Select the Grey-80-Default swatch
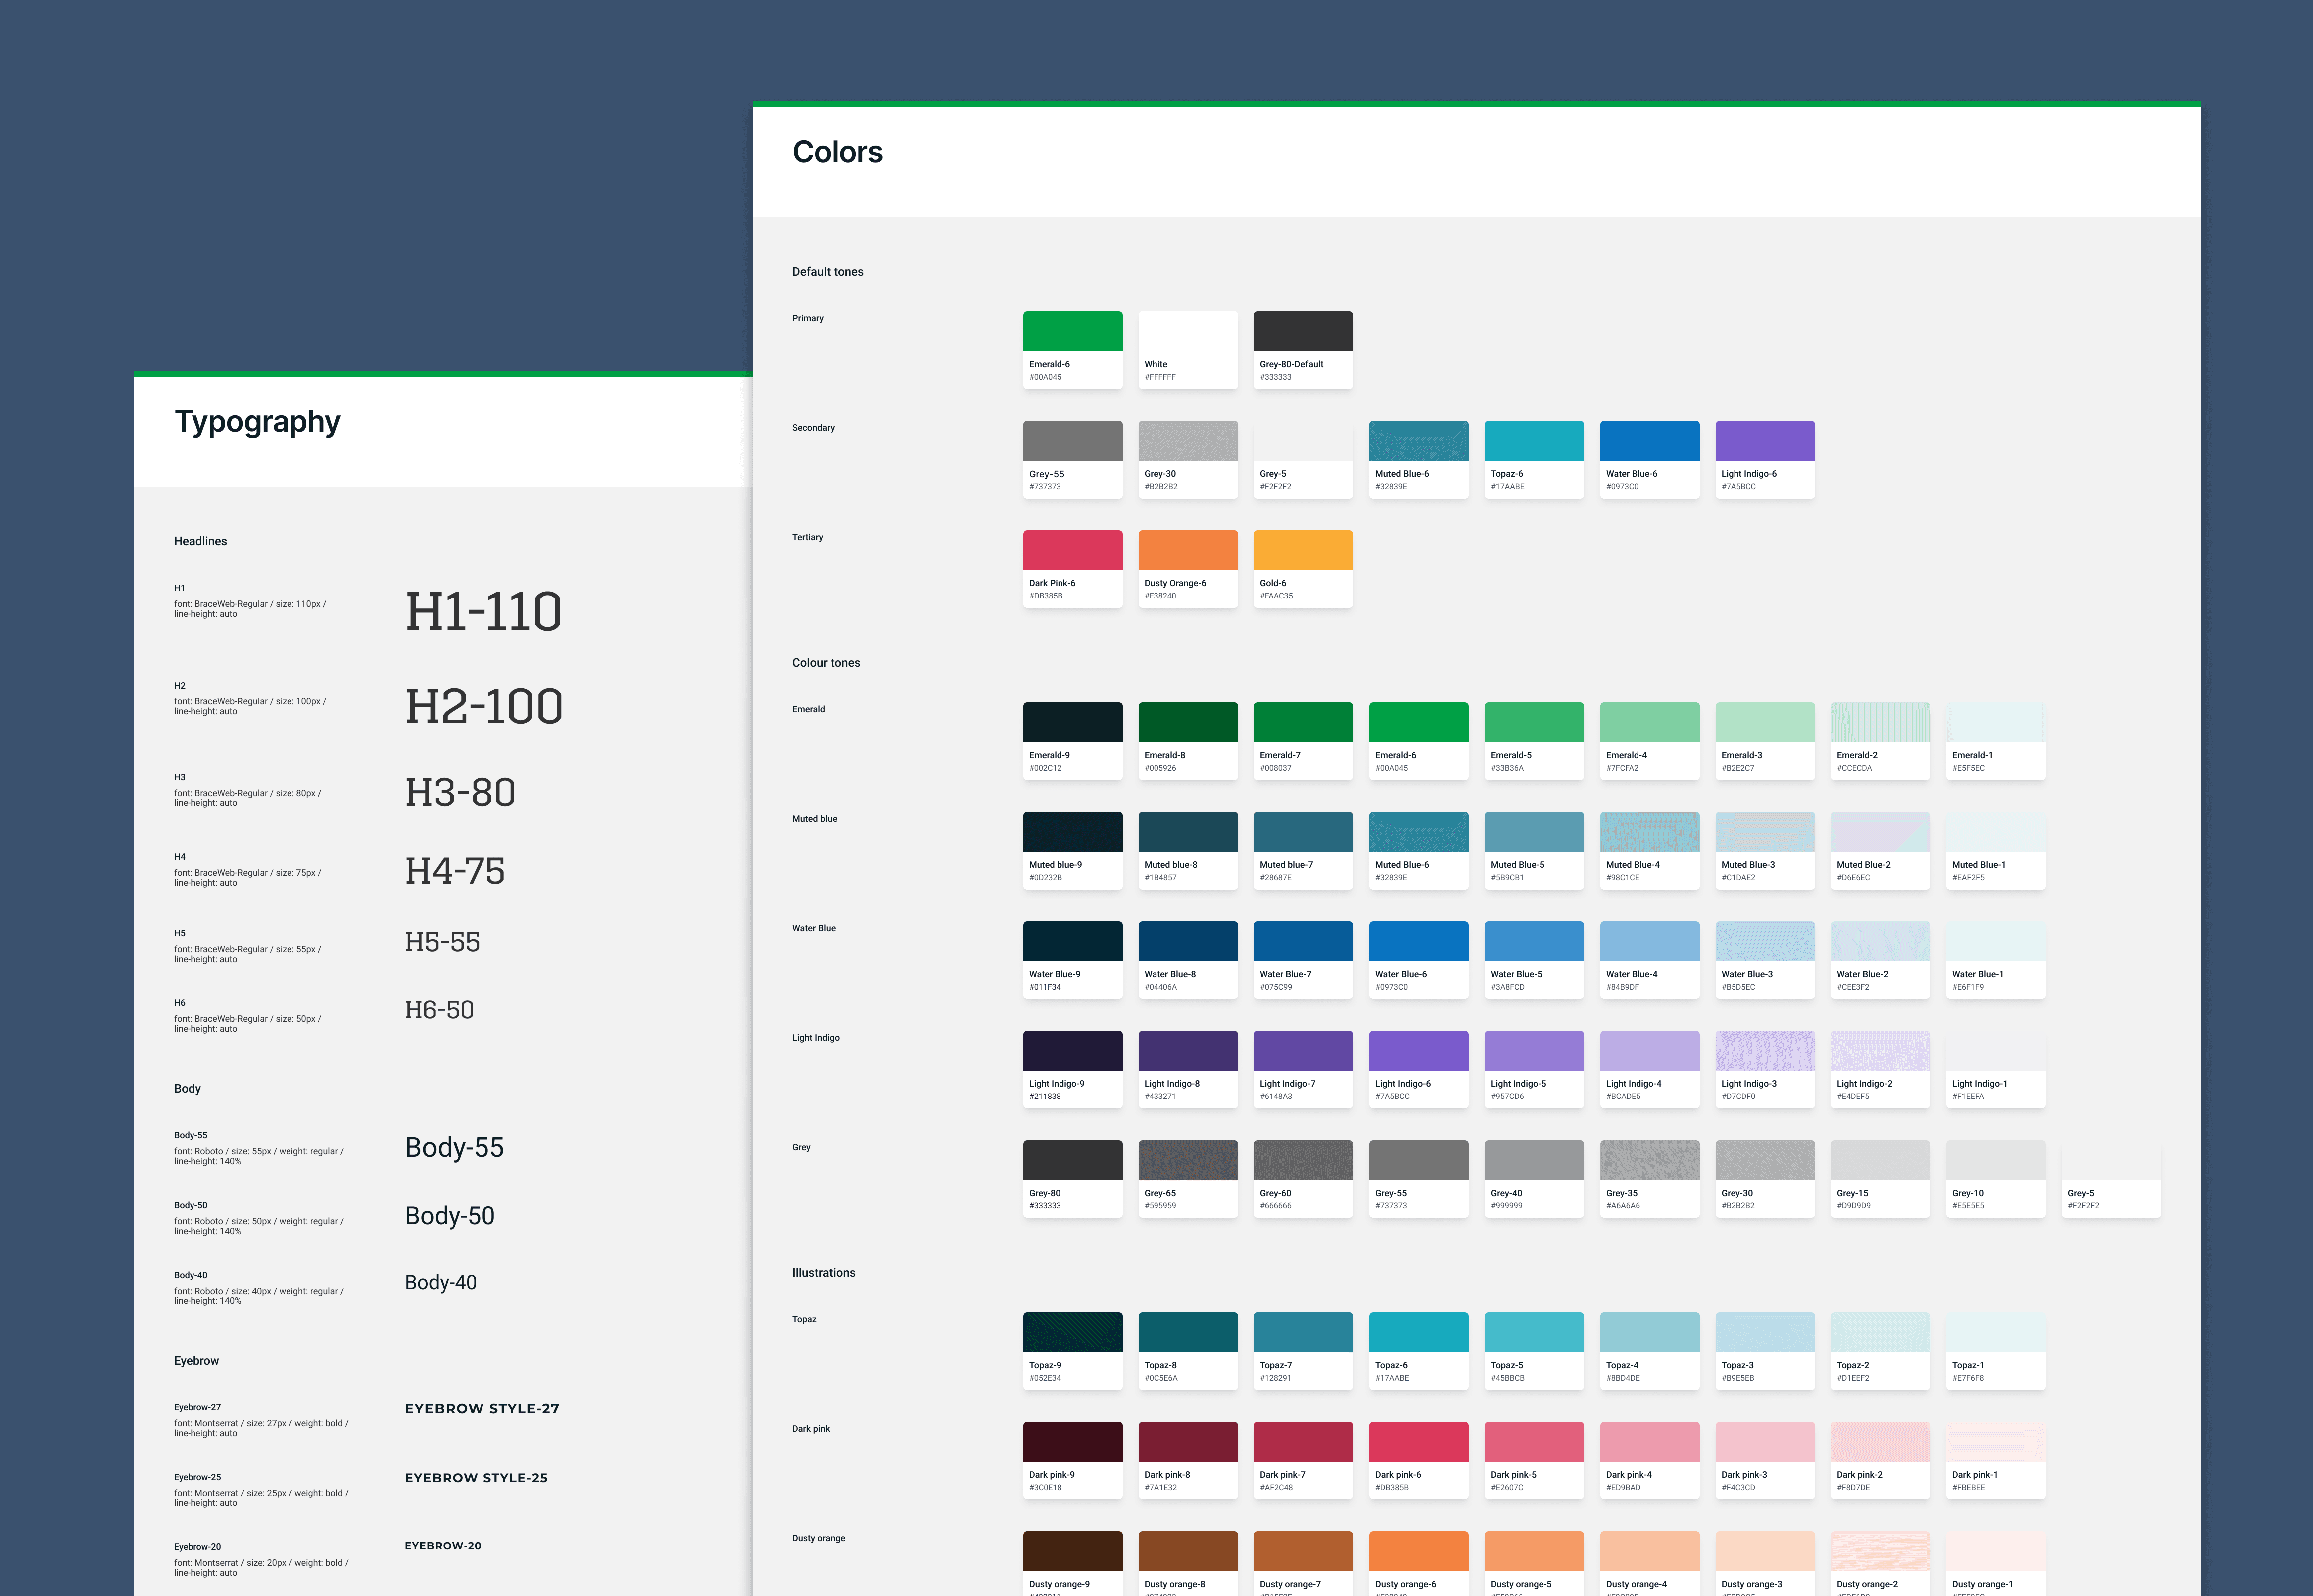 pos(1302,332)
